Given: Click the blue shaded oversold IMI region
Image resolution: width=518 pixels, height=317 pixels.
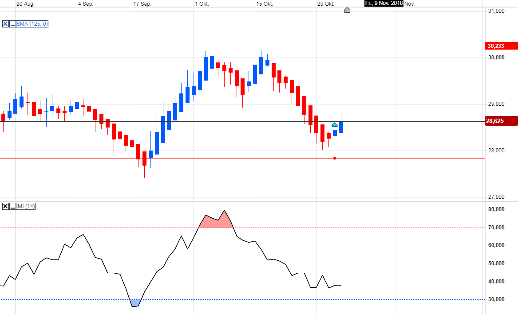Looking at the screenshot, I should coord(134,302).
